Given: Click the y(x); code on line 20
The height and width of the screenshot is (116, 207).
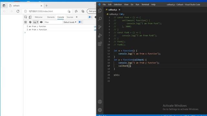Looking at the screenshot, I should (x=117, y=75).
